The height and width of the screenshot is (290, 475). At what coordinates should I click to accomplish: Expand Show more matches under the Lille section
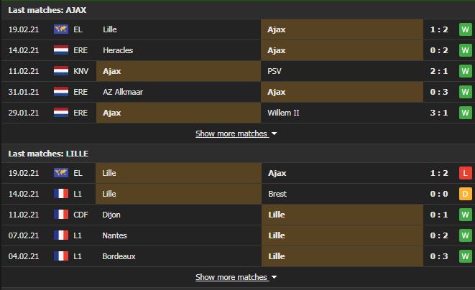point(236,277)
